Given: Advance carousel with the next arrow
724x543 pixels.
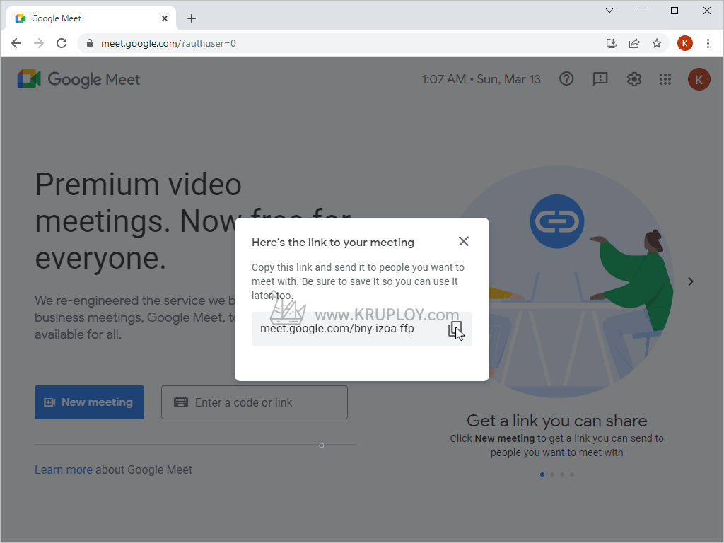Looking at the screenshot, I should 690,281.
